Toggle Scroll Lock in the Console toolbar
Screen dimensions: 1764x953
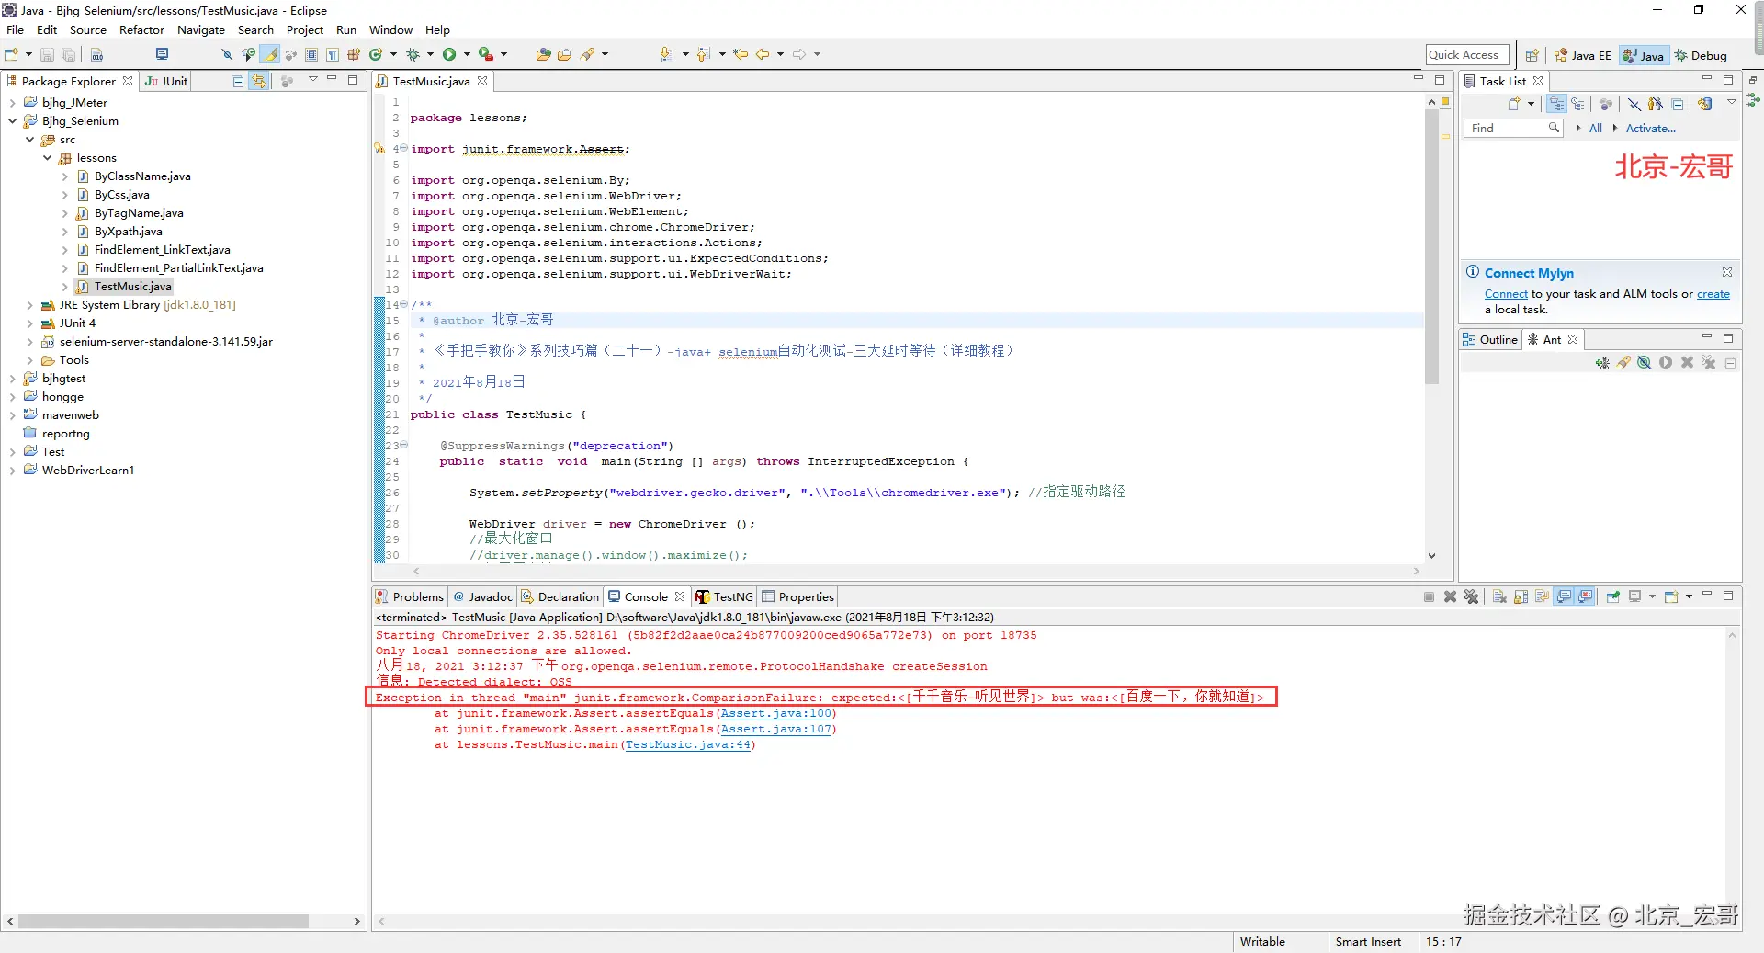1521,596
